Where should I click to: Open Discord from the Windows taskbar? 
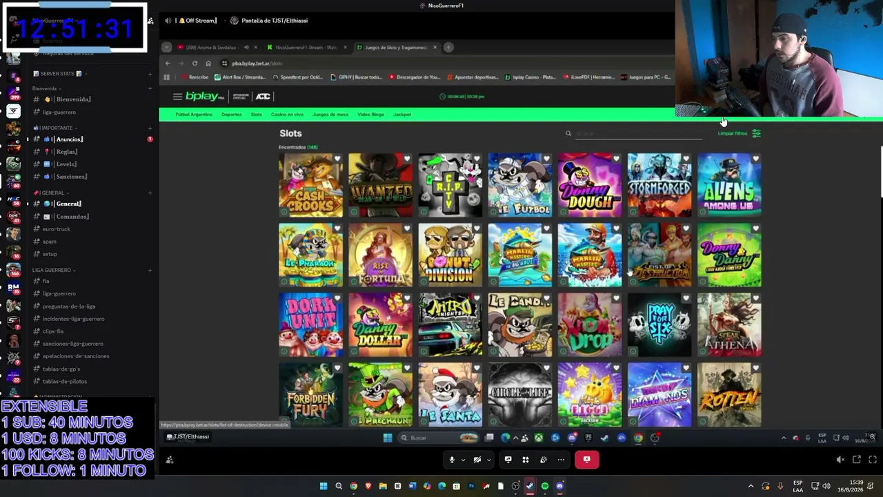tap(559, 486)
